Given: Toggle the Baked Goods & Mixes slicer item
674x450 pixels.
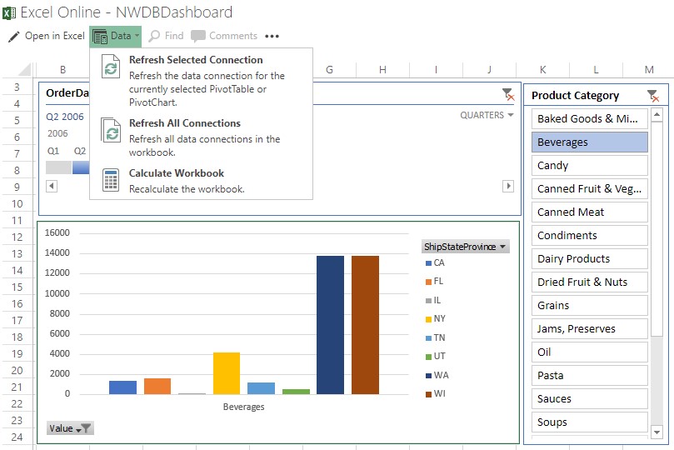Looking at the screenshot, I should pos(589,118).
